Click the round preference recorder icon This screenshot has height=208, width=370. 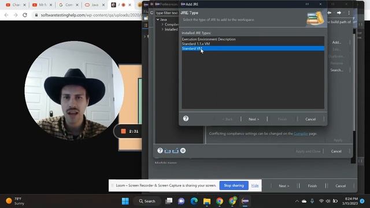tap(183, 150)
